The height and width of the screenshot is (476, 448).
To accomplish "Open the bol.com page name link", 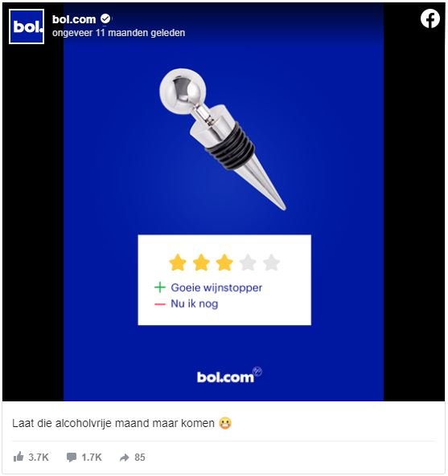I will pos(74,19).
